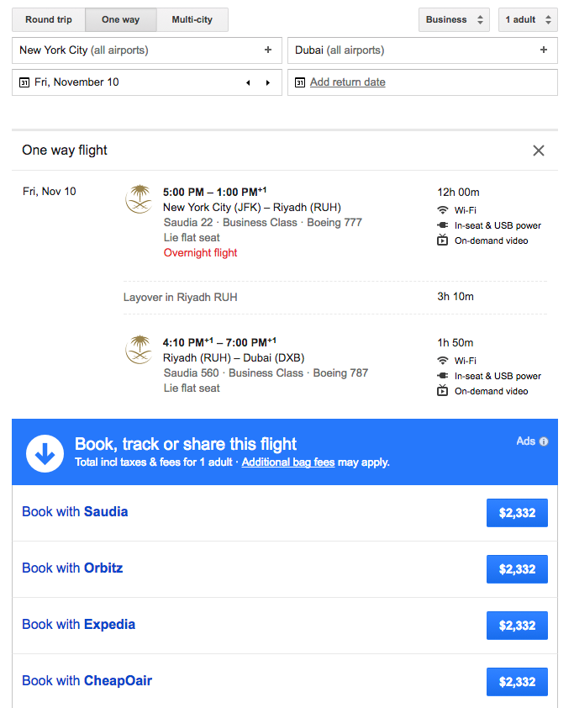Close the One way flight panel
Screen dimensions: 574x708
539,151
